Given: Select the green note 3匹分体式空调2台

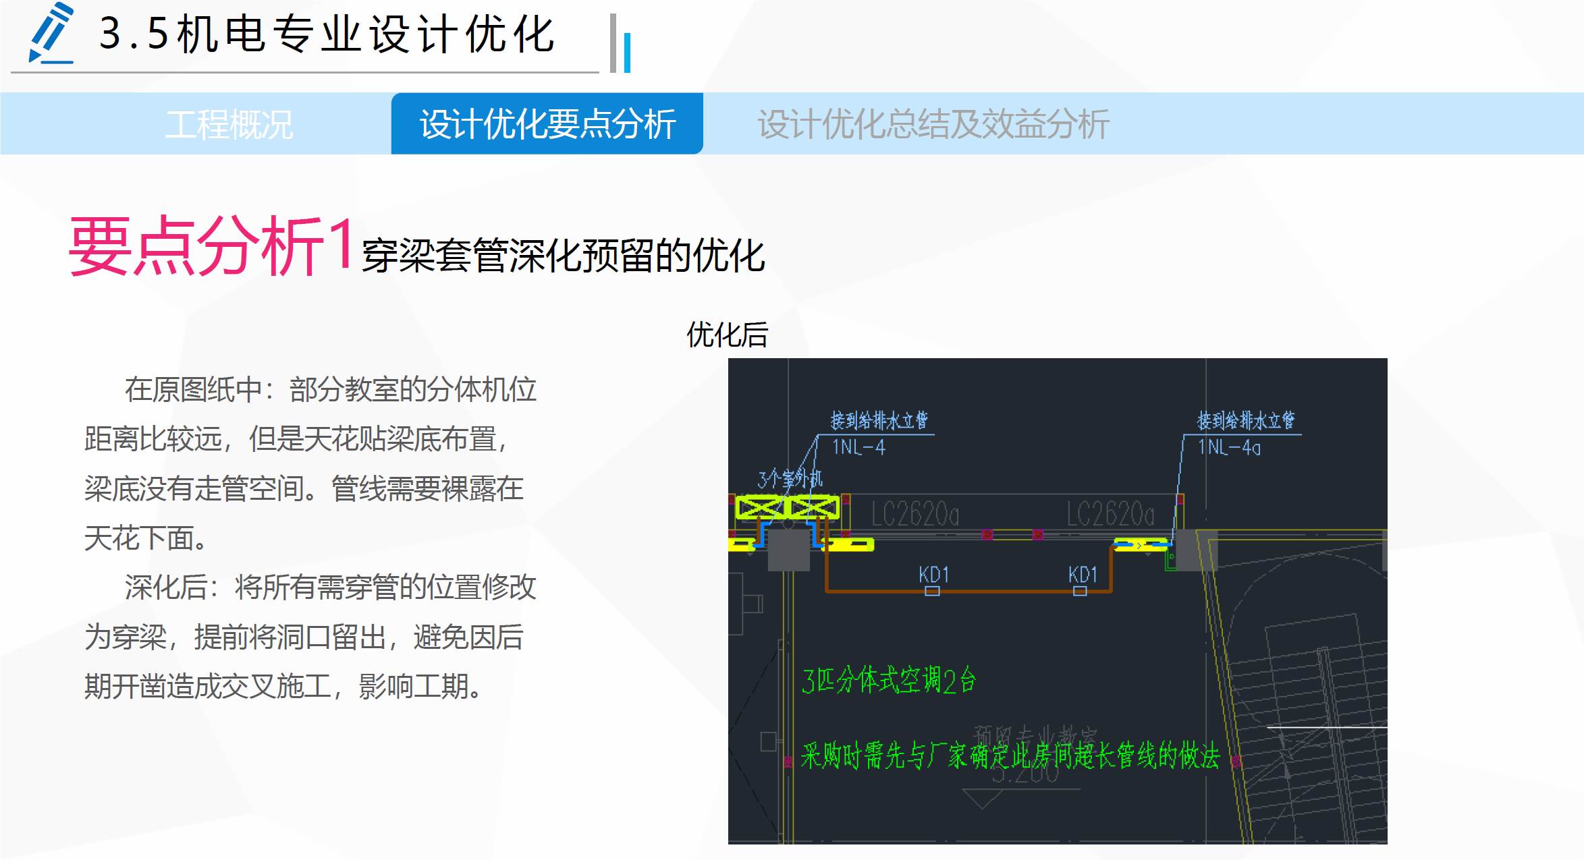Looking at the screenshot, I should 889,679.
